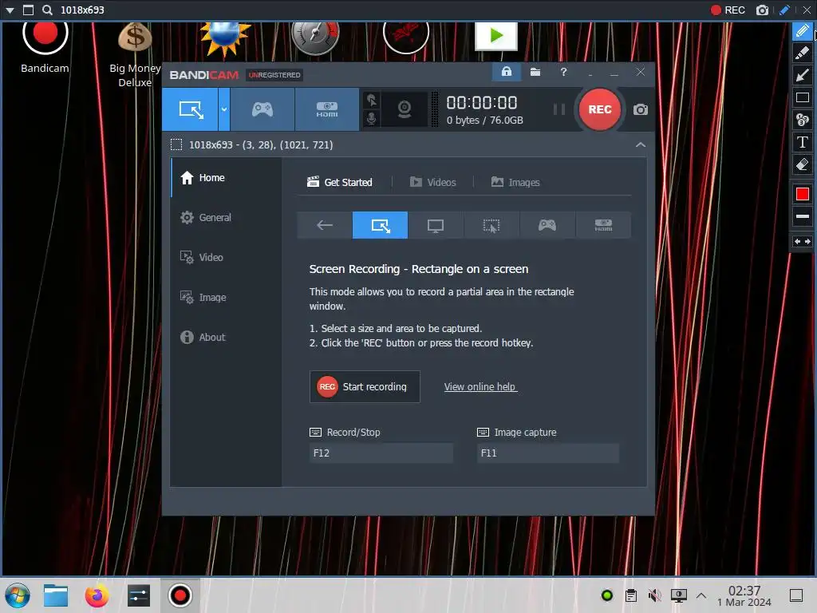Viewport: 817px width, 613px height.
Task: Toggle the muted volume tray icon
Action: (x=654, y=595)
